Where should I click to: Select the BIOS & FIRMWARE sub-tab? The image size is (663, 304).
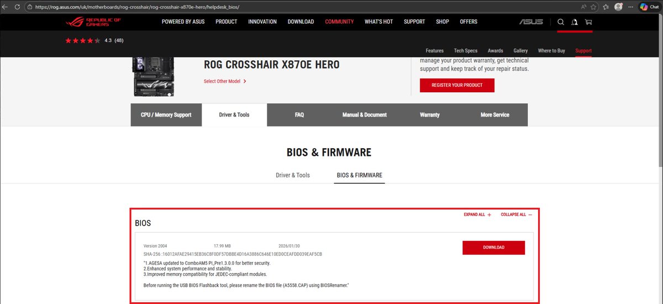click(359, 175)
